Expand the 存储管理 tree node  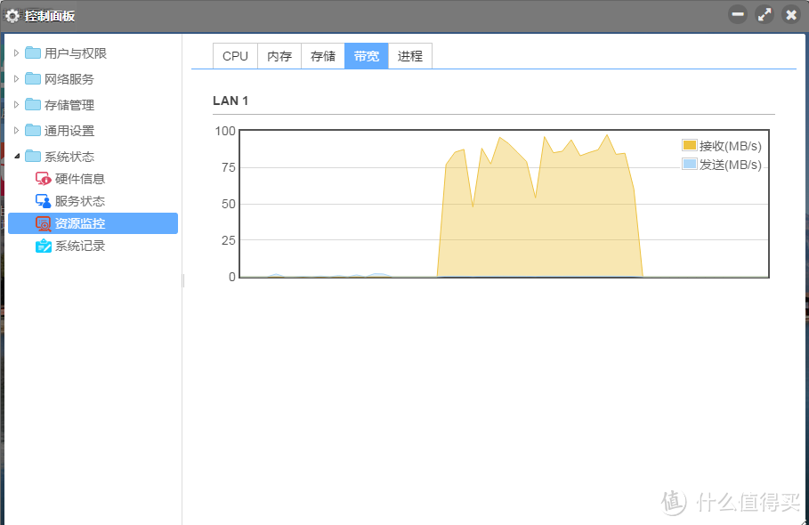click(17, 104)
